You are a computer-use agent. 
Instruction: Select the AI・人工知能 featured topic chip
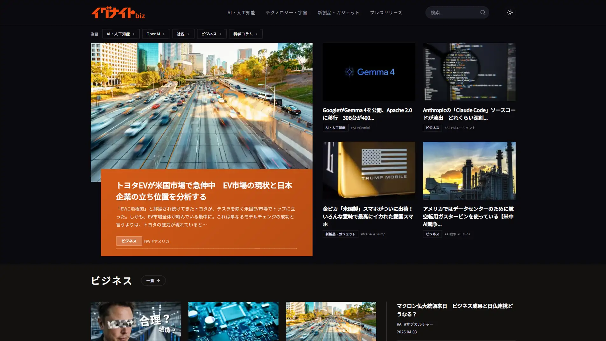tap(121, 34)
